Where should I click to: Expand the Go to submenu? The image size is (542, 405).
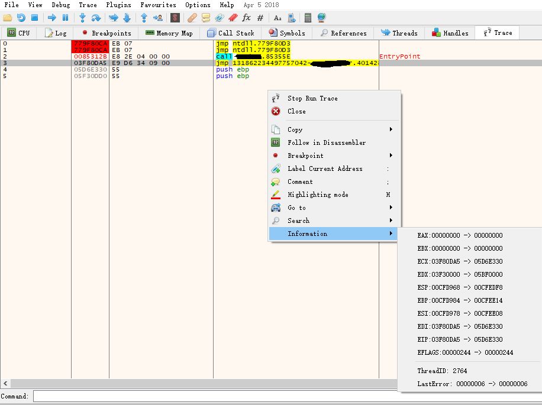coord(334,208)
